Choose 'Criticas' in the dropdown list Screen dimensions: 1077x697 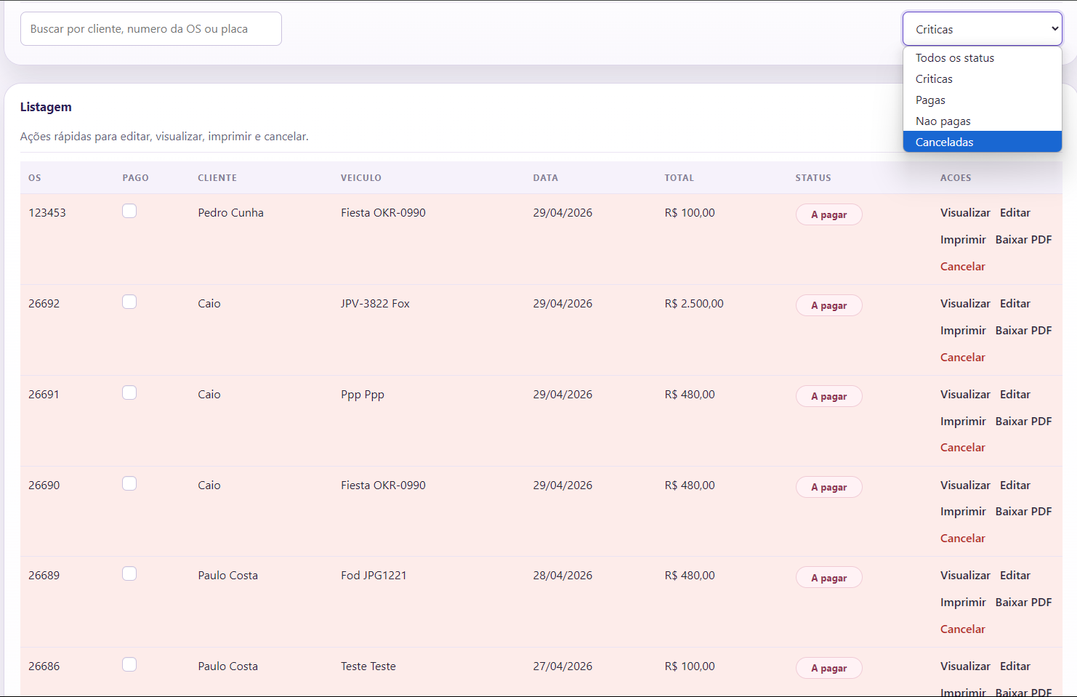983,79
